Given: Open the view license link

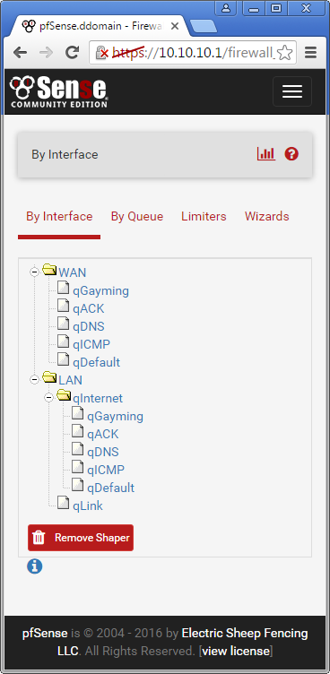Looking at the screenshot, I should click(236, 651).
